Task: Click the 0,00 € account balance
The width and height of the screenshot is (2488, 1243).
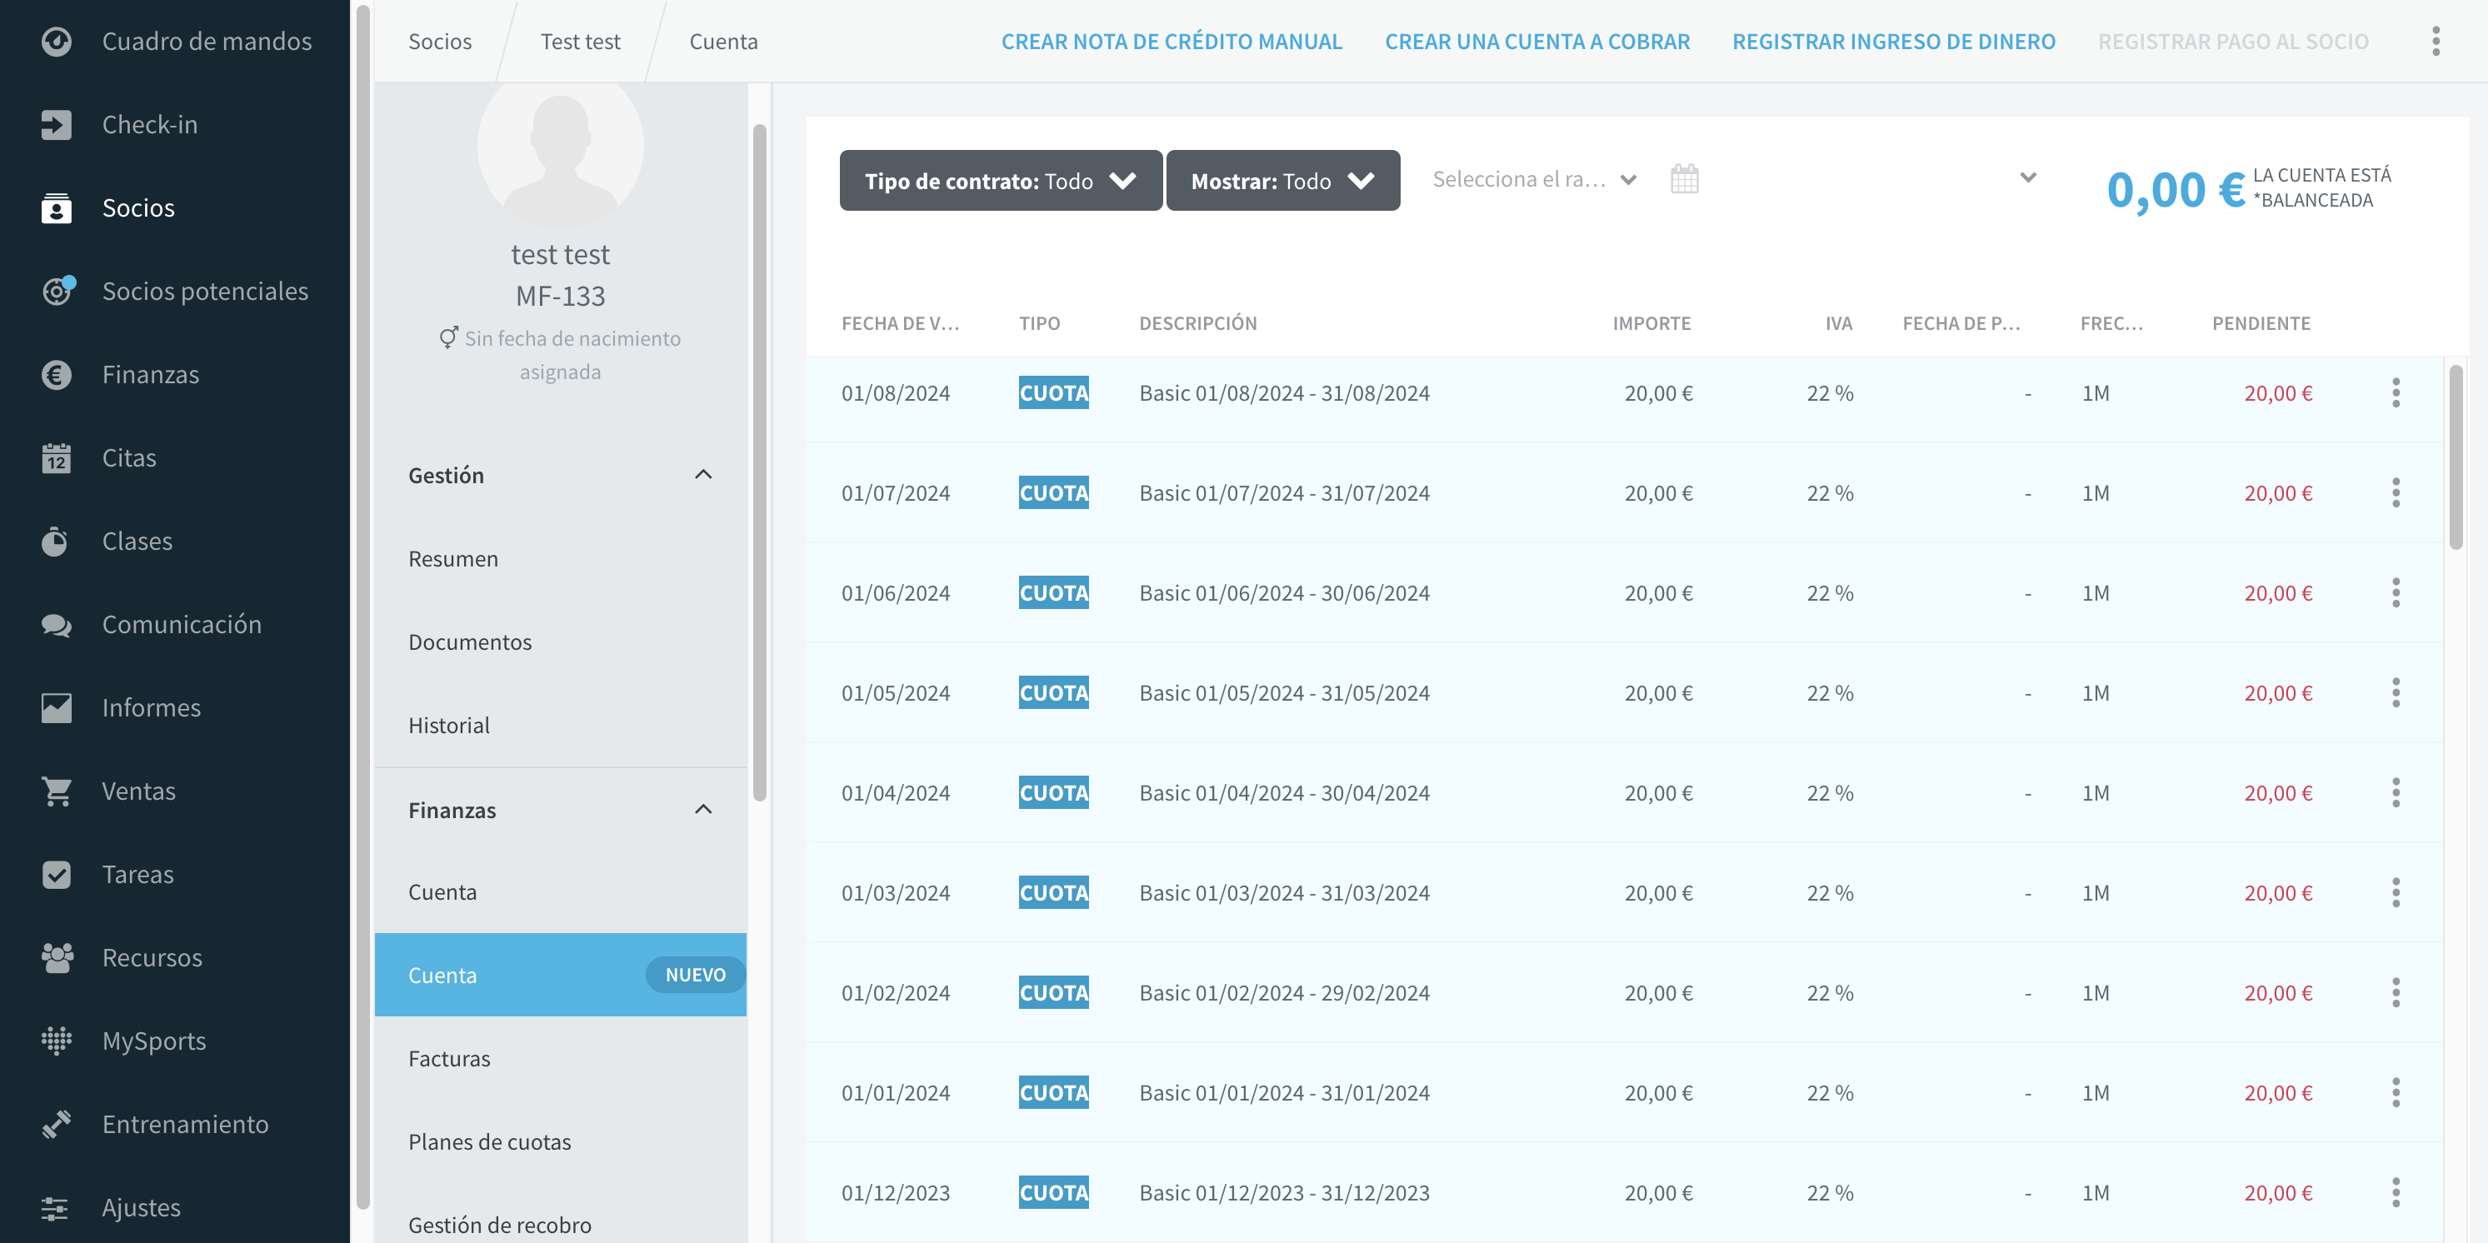Action: (x=2176, y=188)
